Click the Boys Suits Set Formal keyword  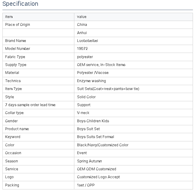pos(96,137)
